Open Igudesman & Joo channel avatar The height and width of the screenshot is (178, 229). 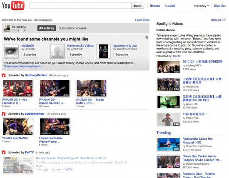[x=103, y=51]
